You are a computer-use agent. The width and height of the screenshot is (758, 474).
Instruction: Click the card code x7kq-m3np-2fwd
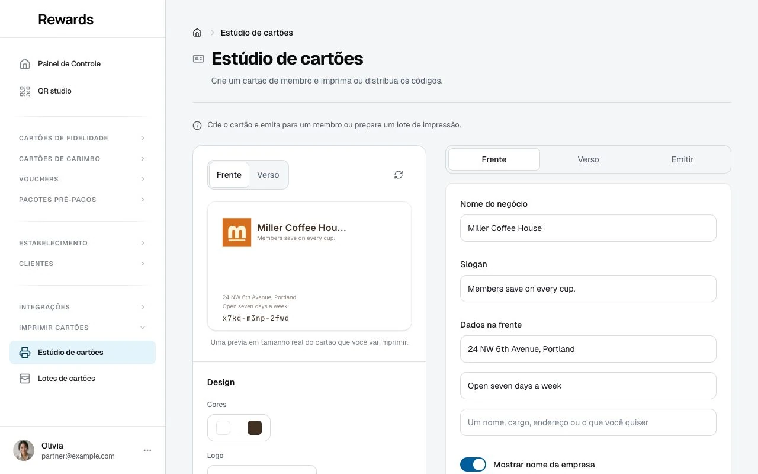point(256,318)
